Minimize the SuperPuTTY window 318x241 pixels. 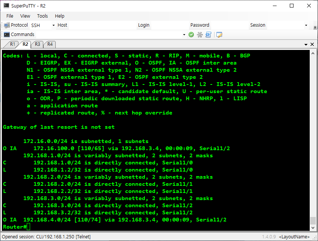(x=275, y=6)
